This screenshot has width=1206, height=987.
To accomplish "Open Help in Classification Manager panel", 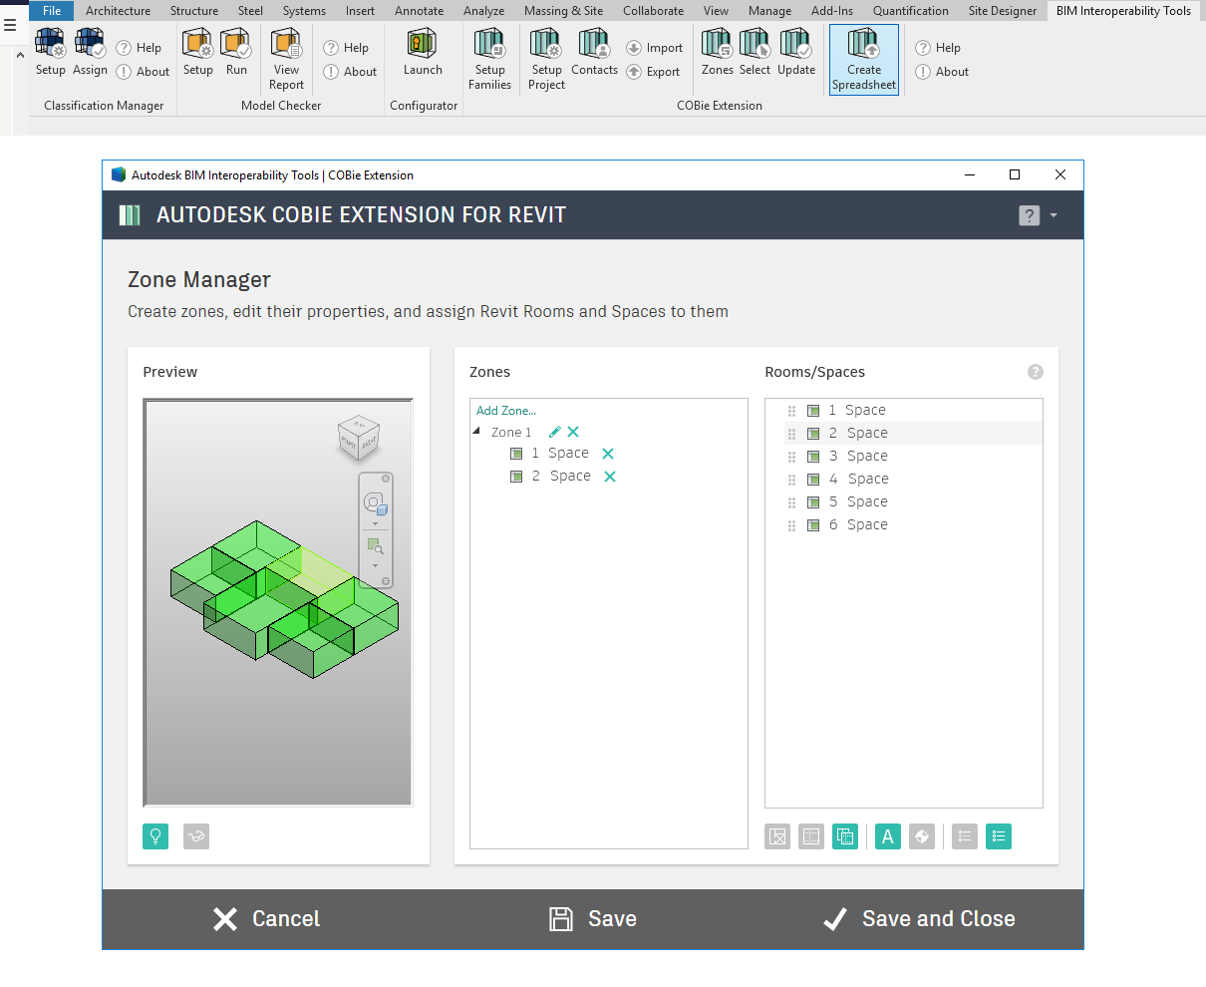I will [x=139, y=48].
